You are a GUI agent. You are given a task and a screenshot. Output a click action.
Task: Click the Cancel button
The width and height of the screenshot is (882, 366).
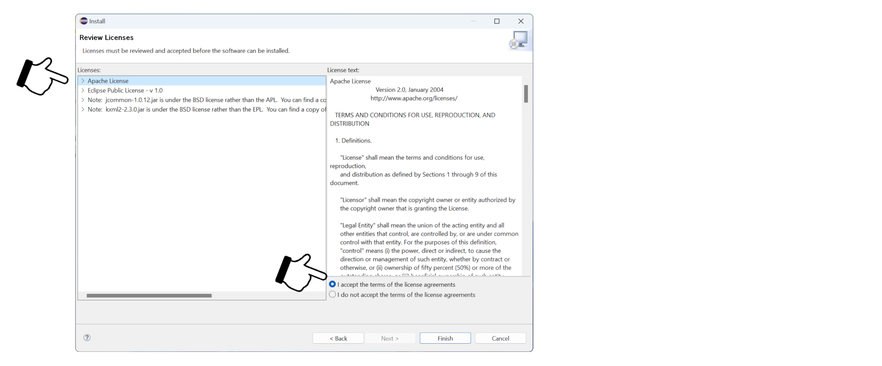501,338
